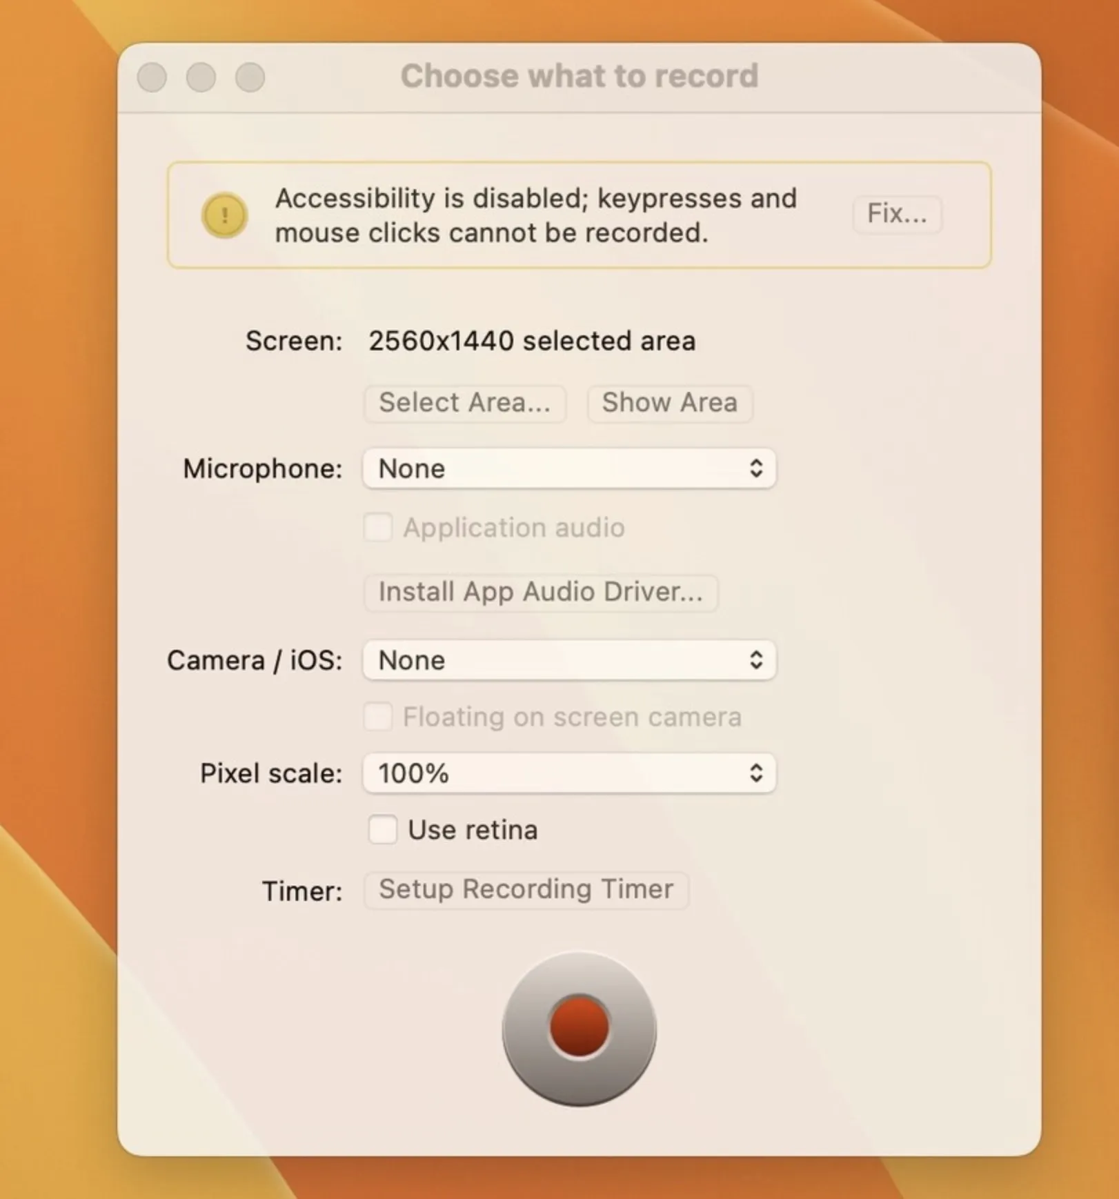Open the Pixel scale dropdown

pos(569,773)
